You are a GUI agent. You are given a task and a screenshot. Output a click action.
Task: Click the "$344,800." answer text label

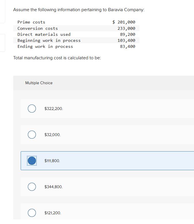(54, 187)
